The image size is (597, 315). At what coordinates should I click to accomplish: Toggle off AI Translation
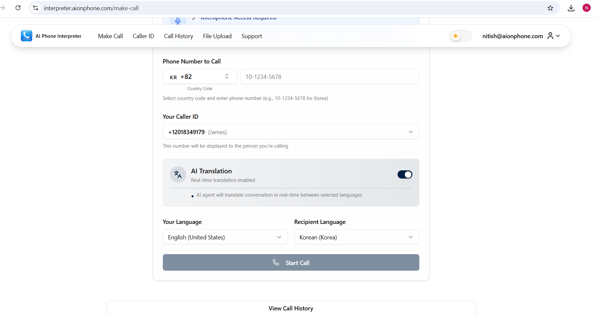click(405, 175)
